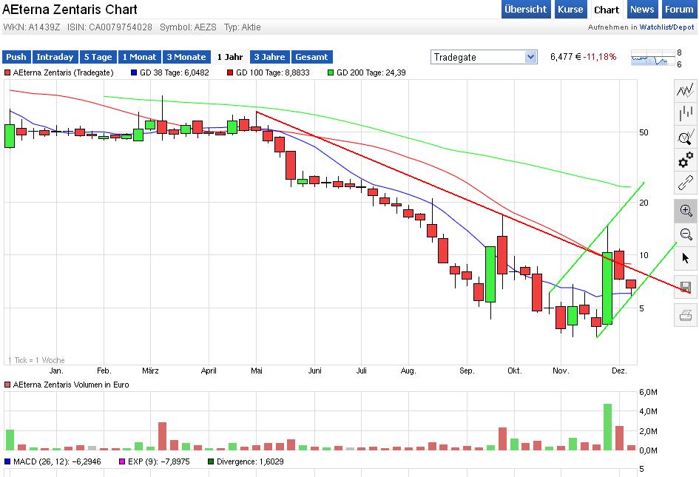This screenshot has height=477, width=699.
Task: Open the Forum tab
Action: click(x=678, y=10)
